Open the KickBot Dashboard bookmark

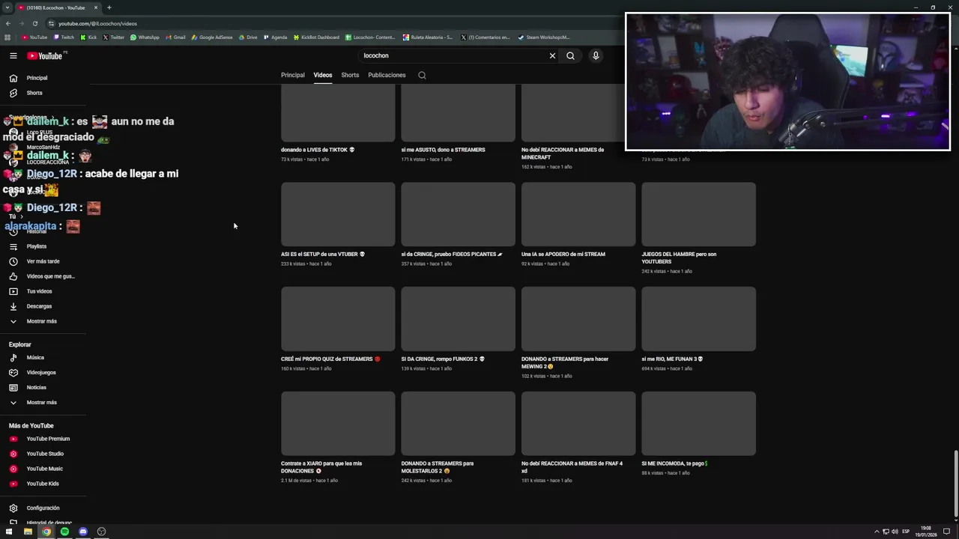(316, 37)
